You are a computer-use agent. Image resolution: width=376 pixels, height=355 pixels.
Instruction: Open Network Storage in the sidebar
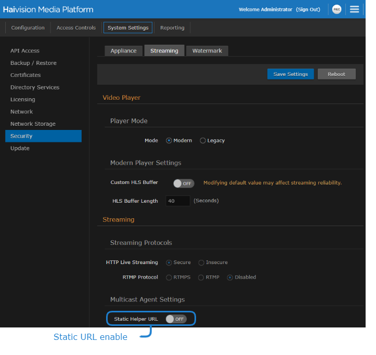tap(33, 124)
